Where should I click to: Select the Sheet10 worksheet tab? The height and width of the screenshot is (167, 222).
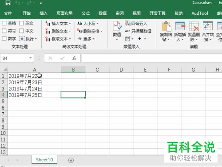pos(44,160)
